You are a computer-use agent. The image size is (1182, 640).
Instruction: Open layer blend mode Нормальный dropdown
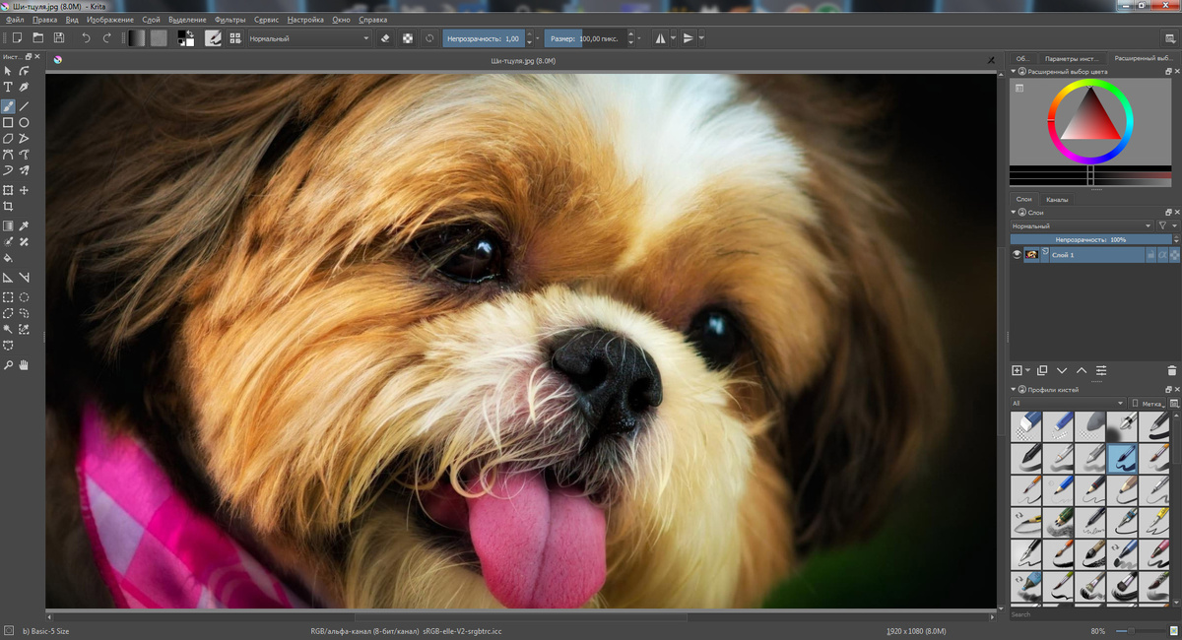point(1081,225)
